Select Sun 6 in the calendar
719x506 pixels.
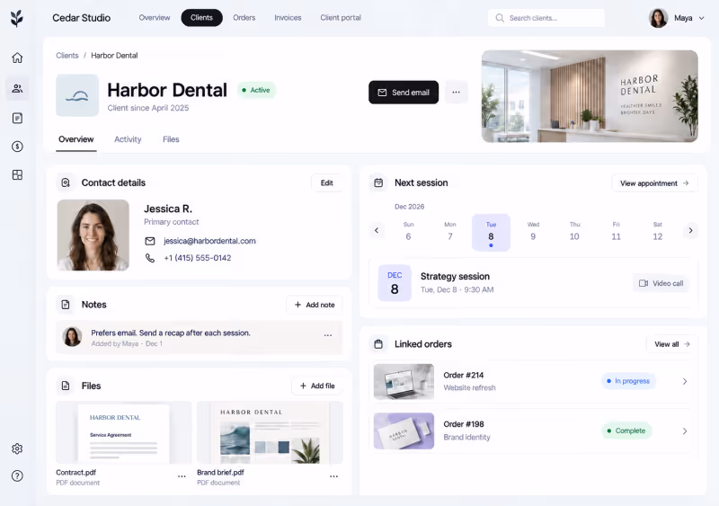click(408, 232)
